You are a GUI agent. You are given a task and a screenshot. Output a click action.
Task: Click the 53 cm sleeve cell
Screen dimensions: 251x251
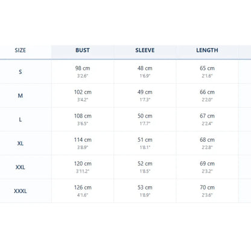click(145, 191)
